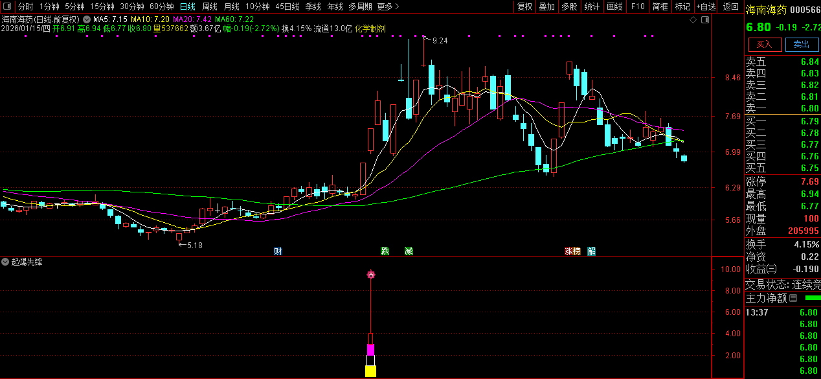Click the 简框 toolbar button
Screen dimensions: 821x379
[660, 6]
